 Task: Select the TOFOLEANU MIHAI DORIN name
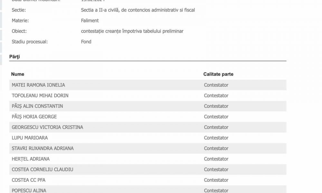pos(40,96)
